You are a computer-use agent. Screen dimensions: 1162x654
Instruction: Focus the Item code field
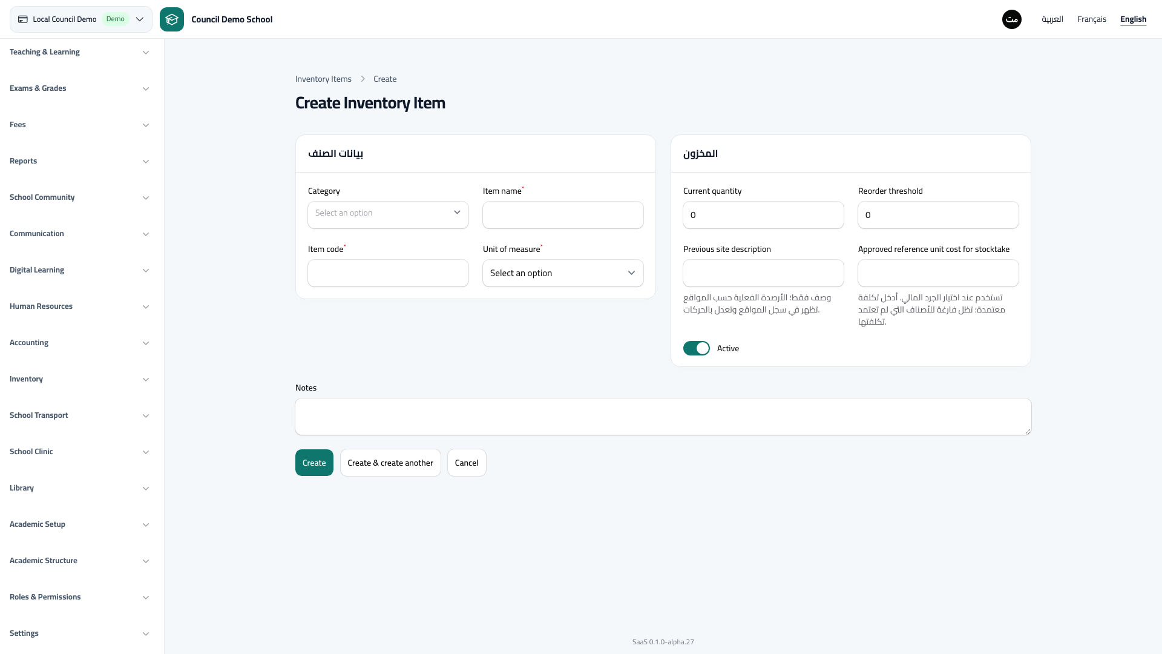coord(388,273)
